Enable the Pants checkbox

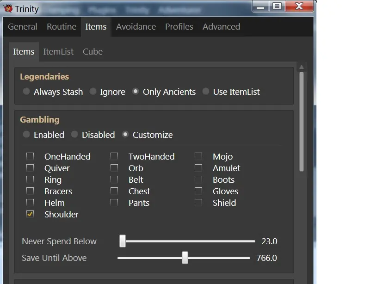point(114,202)
